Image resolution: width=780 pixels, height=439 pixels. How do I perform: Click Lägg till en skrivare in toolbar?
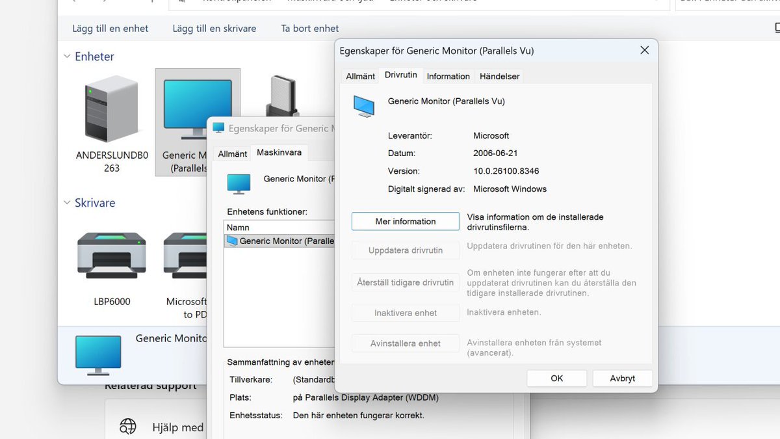click(214, 28)
